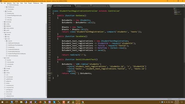
Task: Expand the bootstrap folder
Action: tap(3, 22)
